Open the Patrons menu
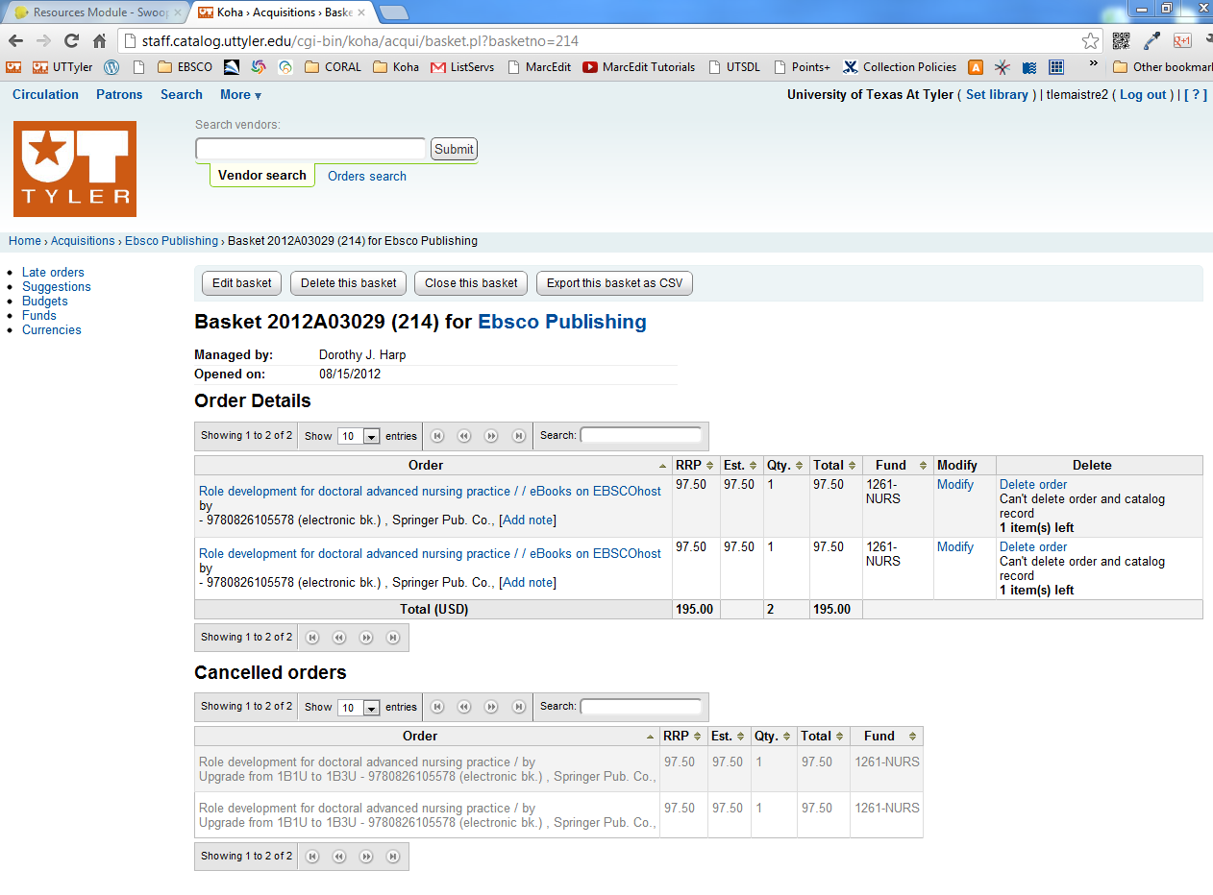Viewport: 1213px width, 895px height. (x=119, y=95)
